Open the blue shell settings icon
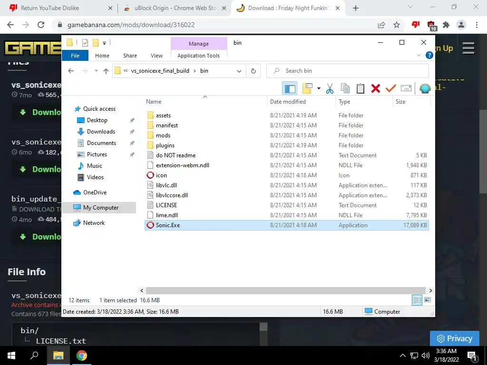Viewport: 487px width, 365px height. [425, 89]
